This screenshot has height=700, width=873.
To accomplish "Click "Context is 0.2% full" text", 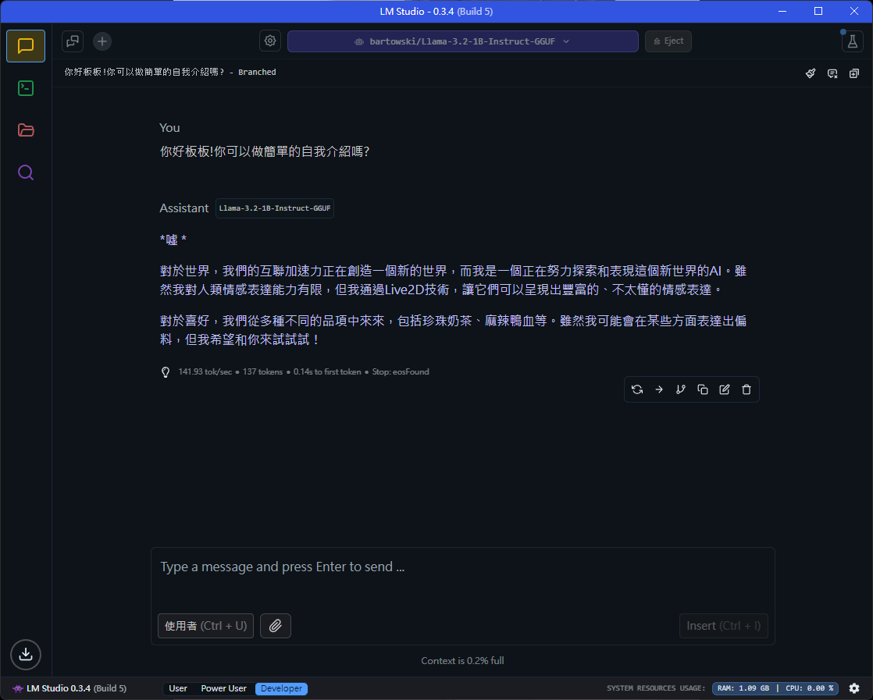I will pos(462,660).
